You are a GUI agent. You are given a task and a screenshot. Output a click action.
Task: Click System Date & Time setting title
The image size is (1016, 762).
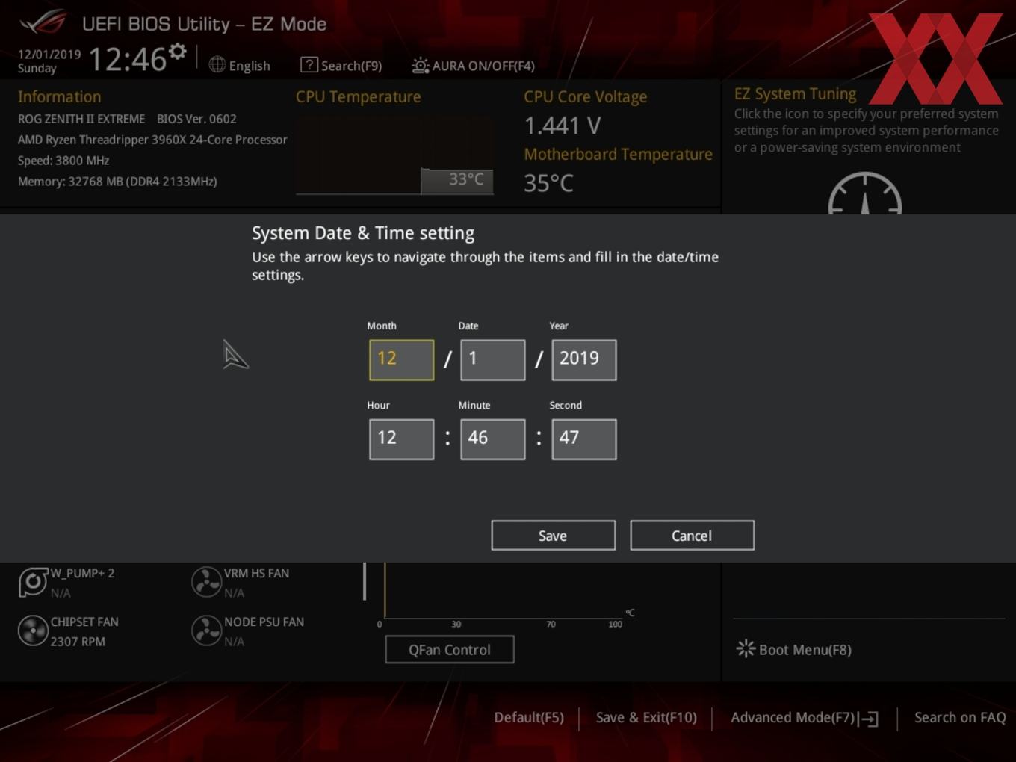click(x=363, y=233)
